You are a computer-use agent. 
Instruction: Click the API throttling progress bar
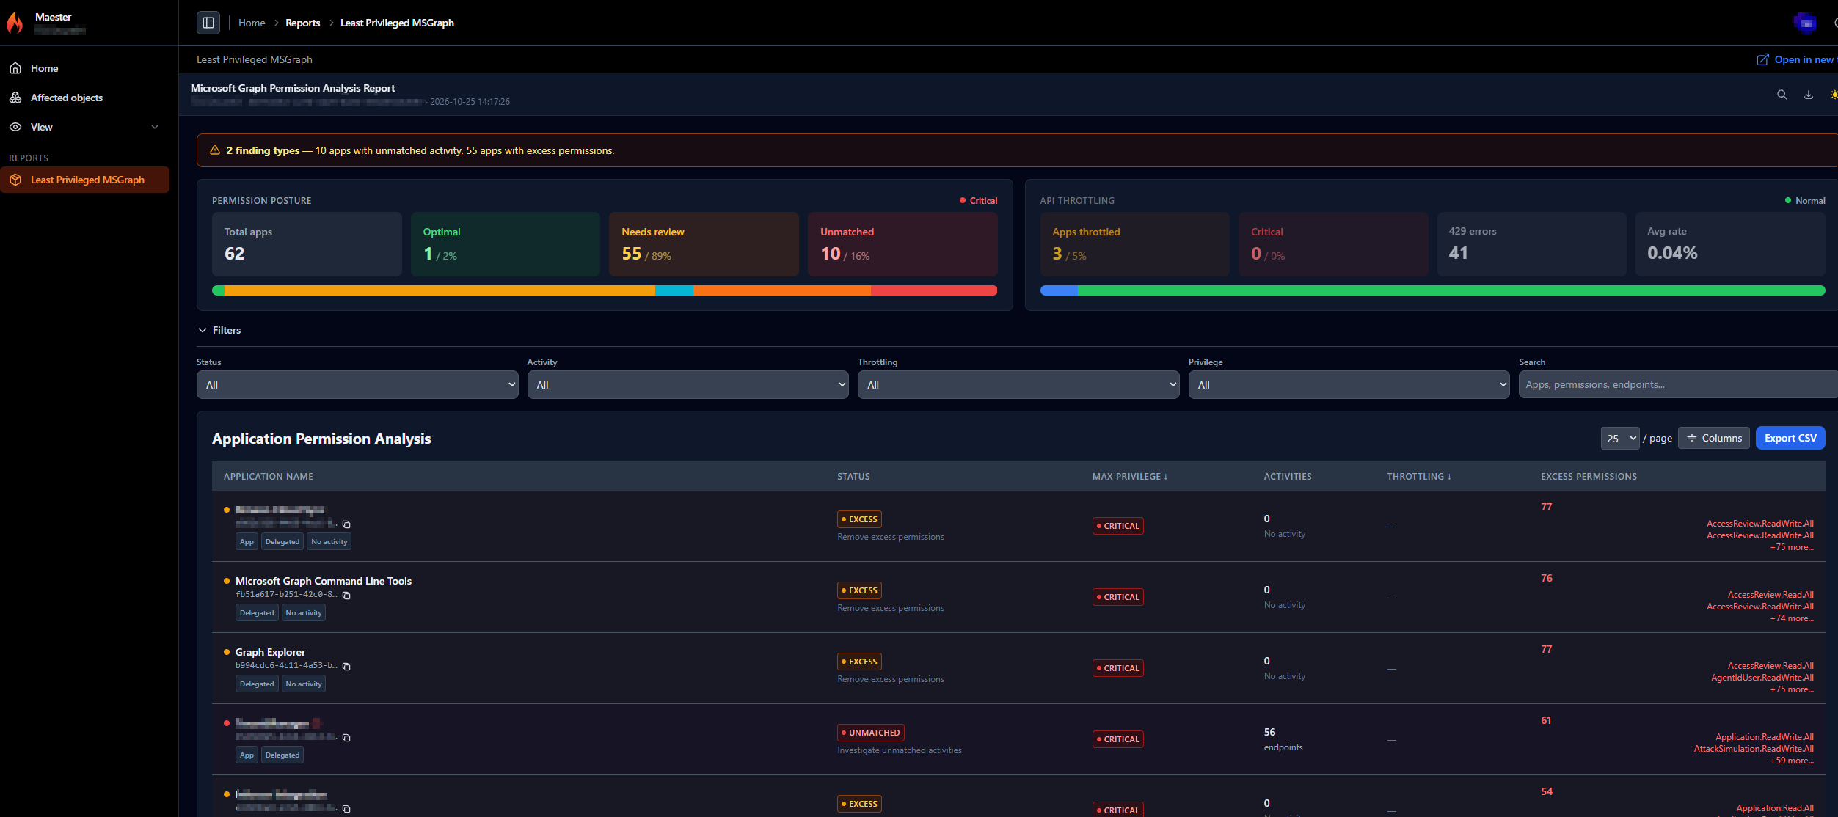click(1432, 290)
